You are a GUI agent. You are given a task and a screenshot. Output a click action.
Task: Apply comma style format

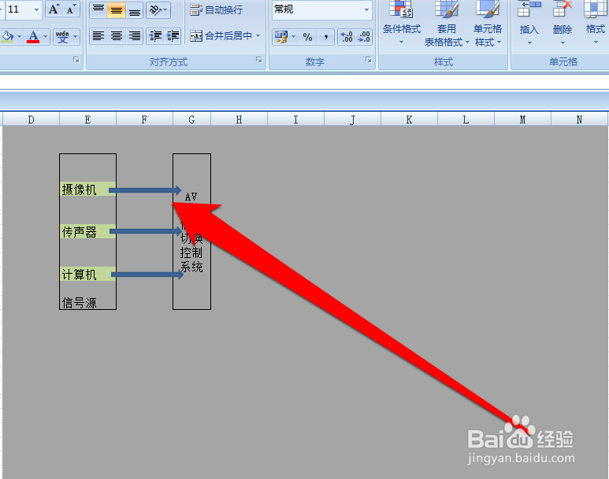click(326, 37)
